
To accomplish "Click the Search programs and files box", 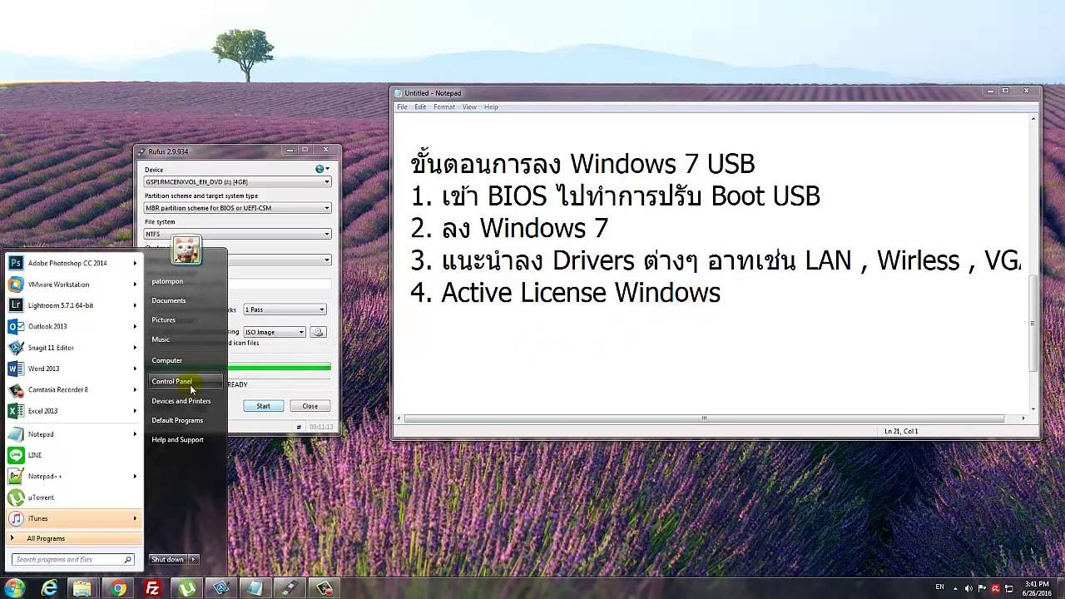I will tap(73, 559).
